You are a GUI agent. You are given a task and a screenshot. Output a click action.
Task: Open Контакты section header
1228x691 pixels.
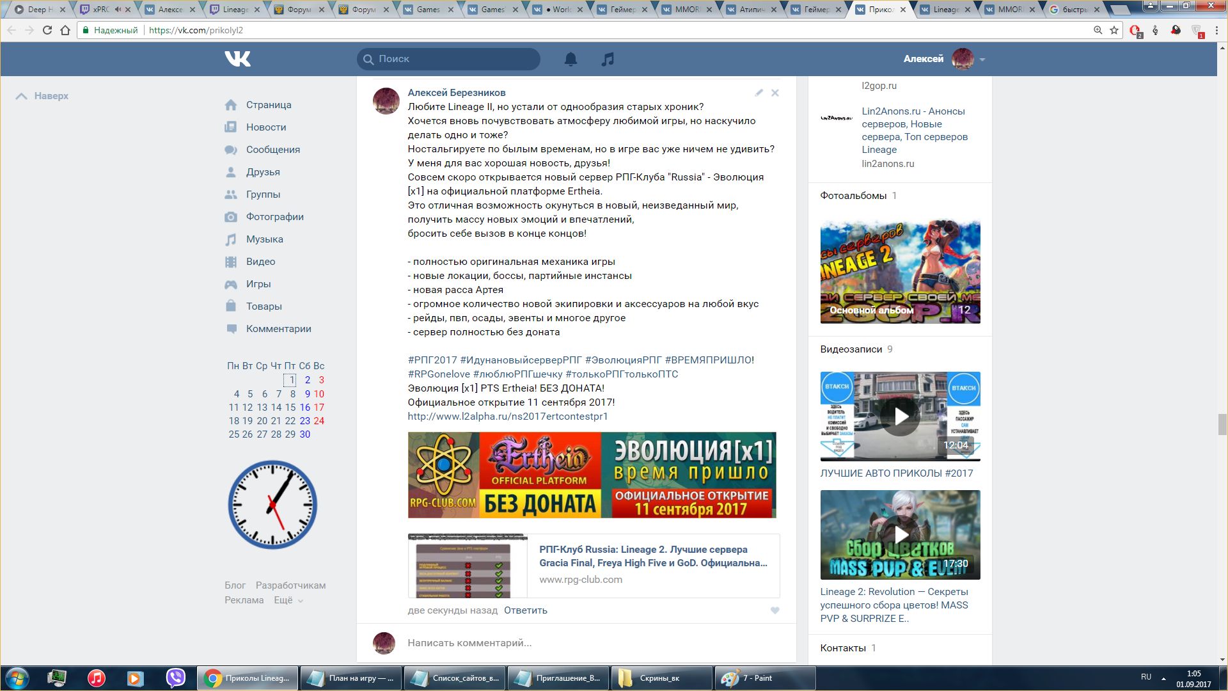click(843, 648)
